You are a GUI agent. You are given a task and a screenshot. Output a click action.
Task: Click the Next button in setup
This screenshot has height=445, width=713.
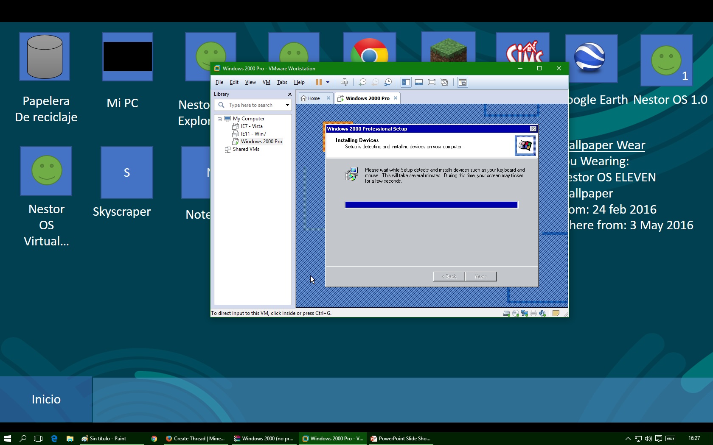click(x=481, y=276)
